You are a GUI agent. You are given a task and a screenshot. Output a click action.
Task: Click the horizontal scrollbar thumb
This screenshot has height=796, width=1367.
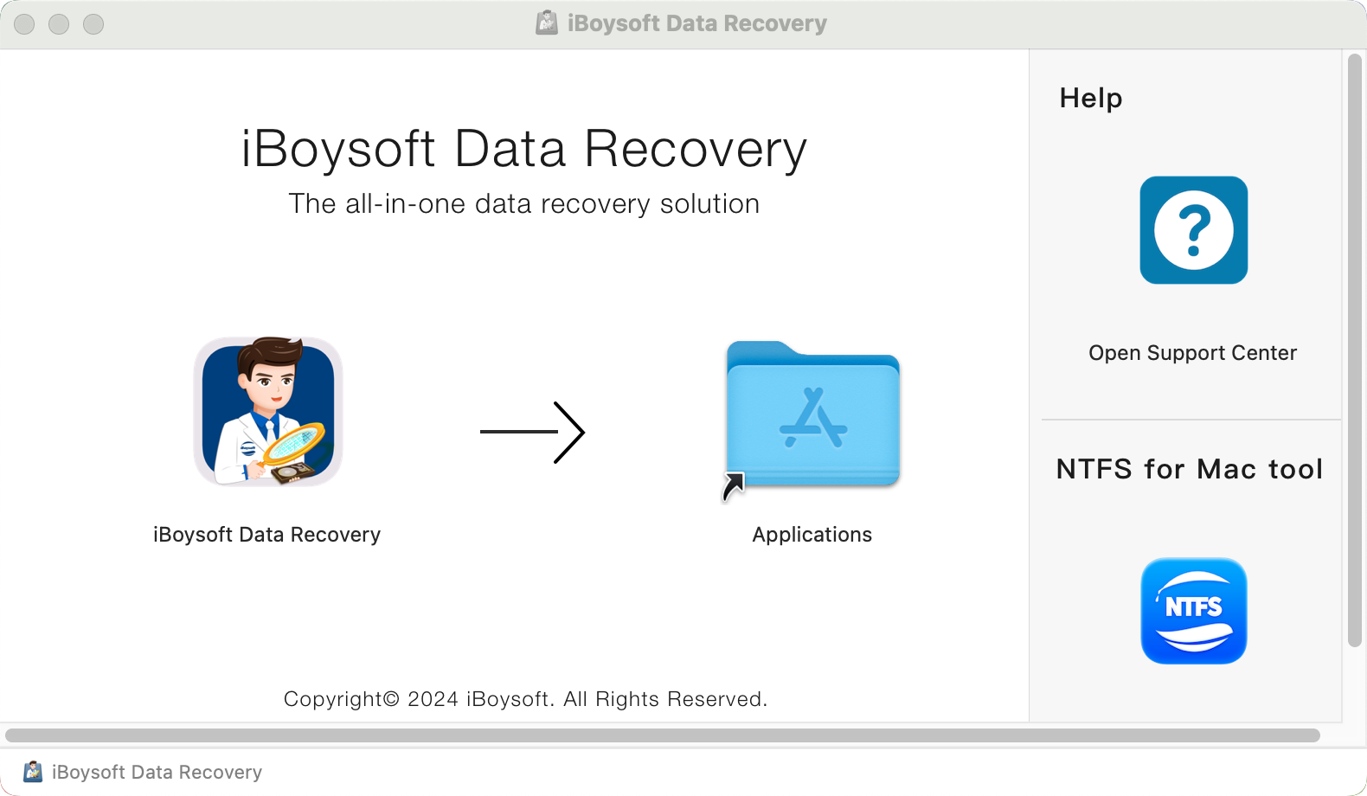(663, 735)
